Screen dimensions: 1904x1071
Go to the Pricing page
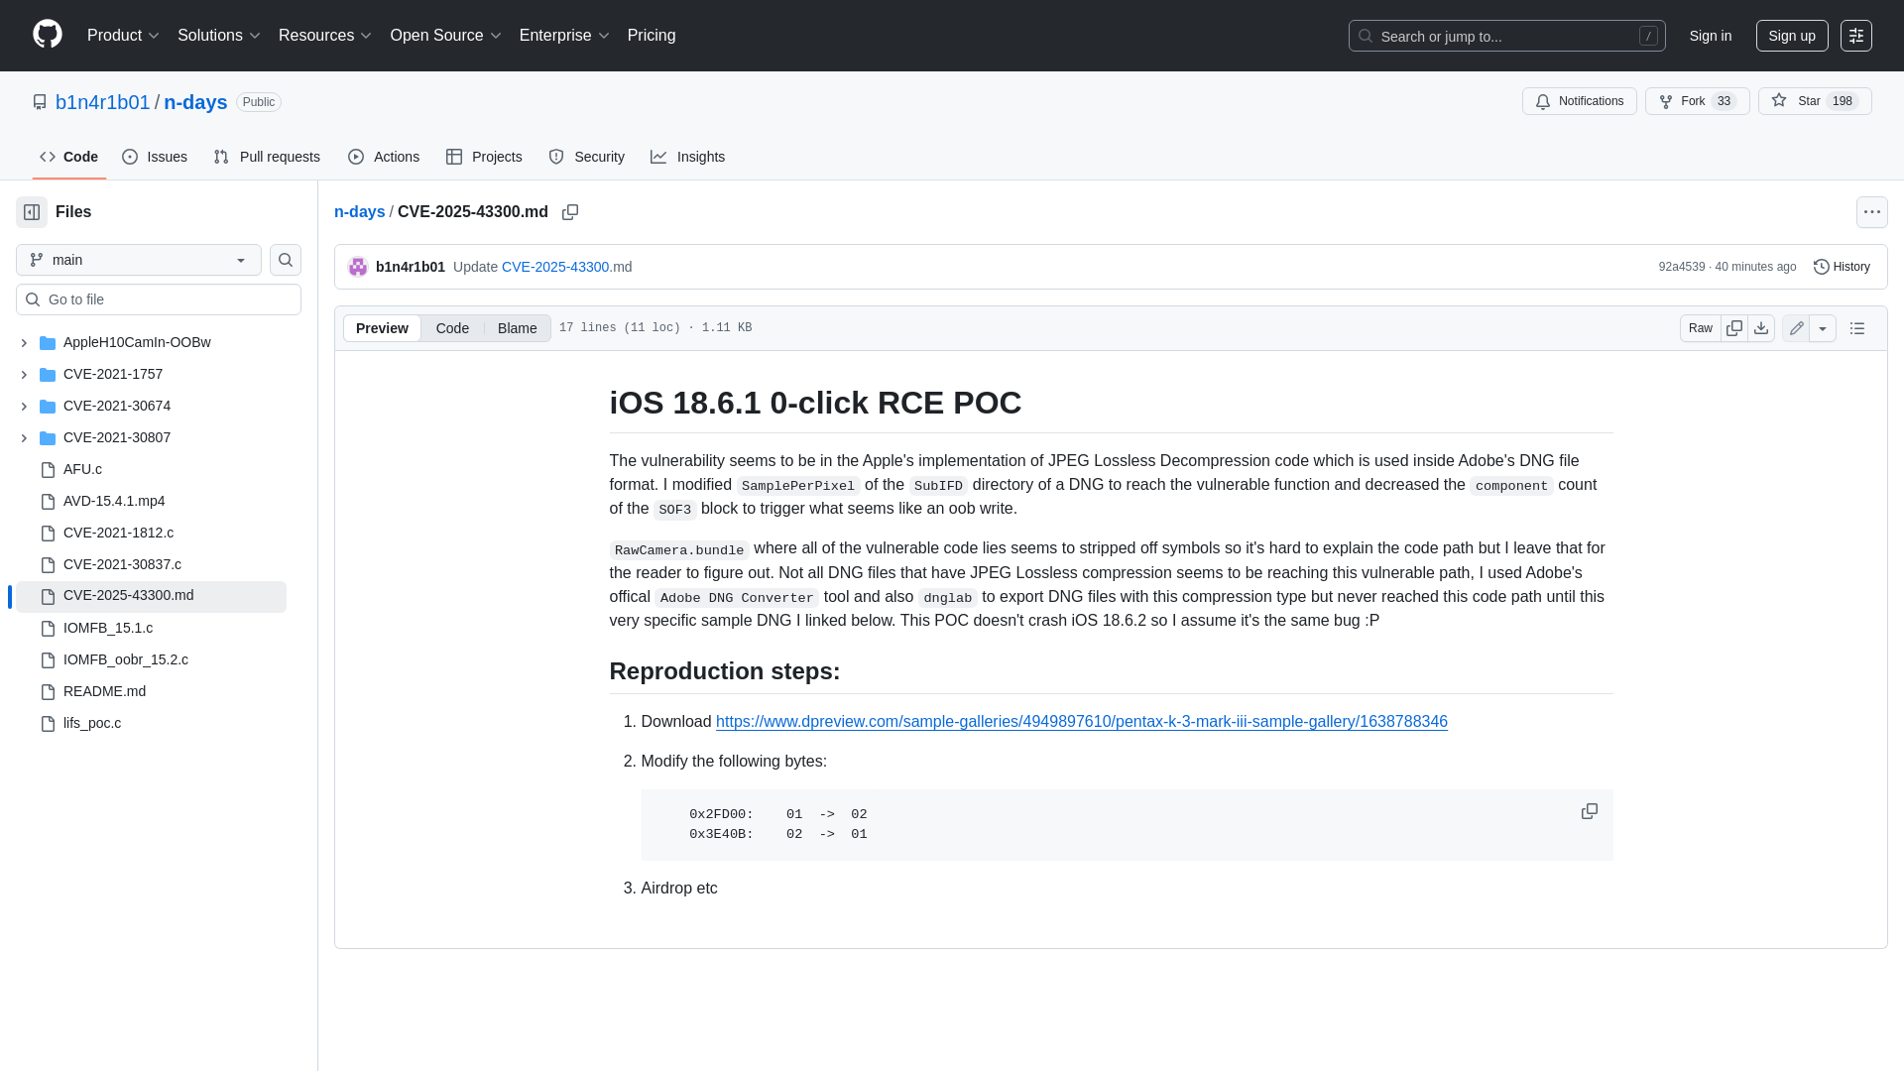click(652, 36)
